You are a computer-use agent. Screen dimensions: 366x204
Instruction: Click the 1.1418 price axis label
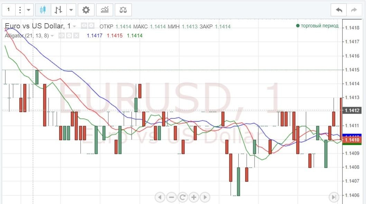tap(352, 28)
